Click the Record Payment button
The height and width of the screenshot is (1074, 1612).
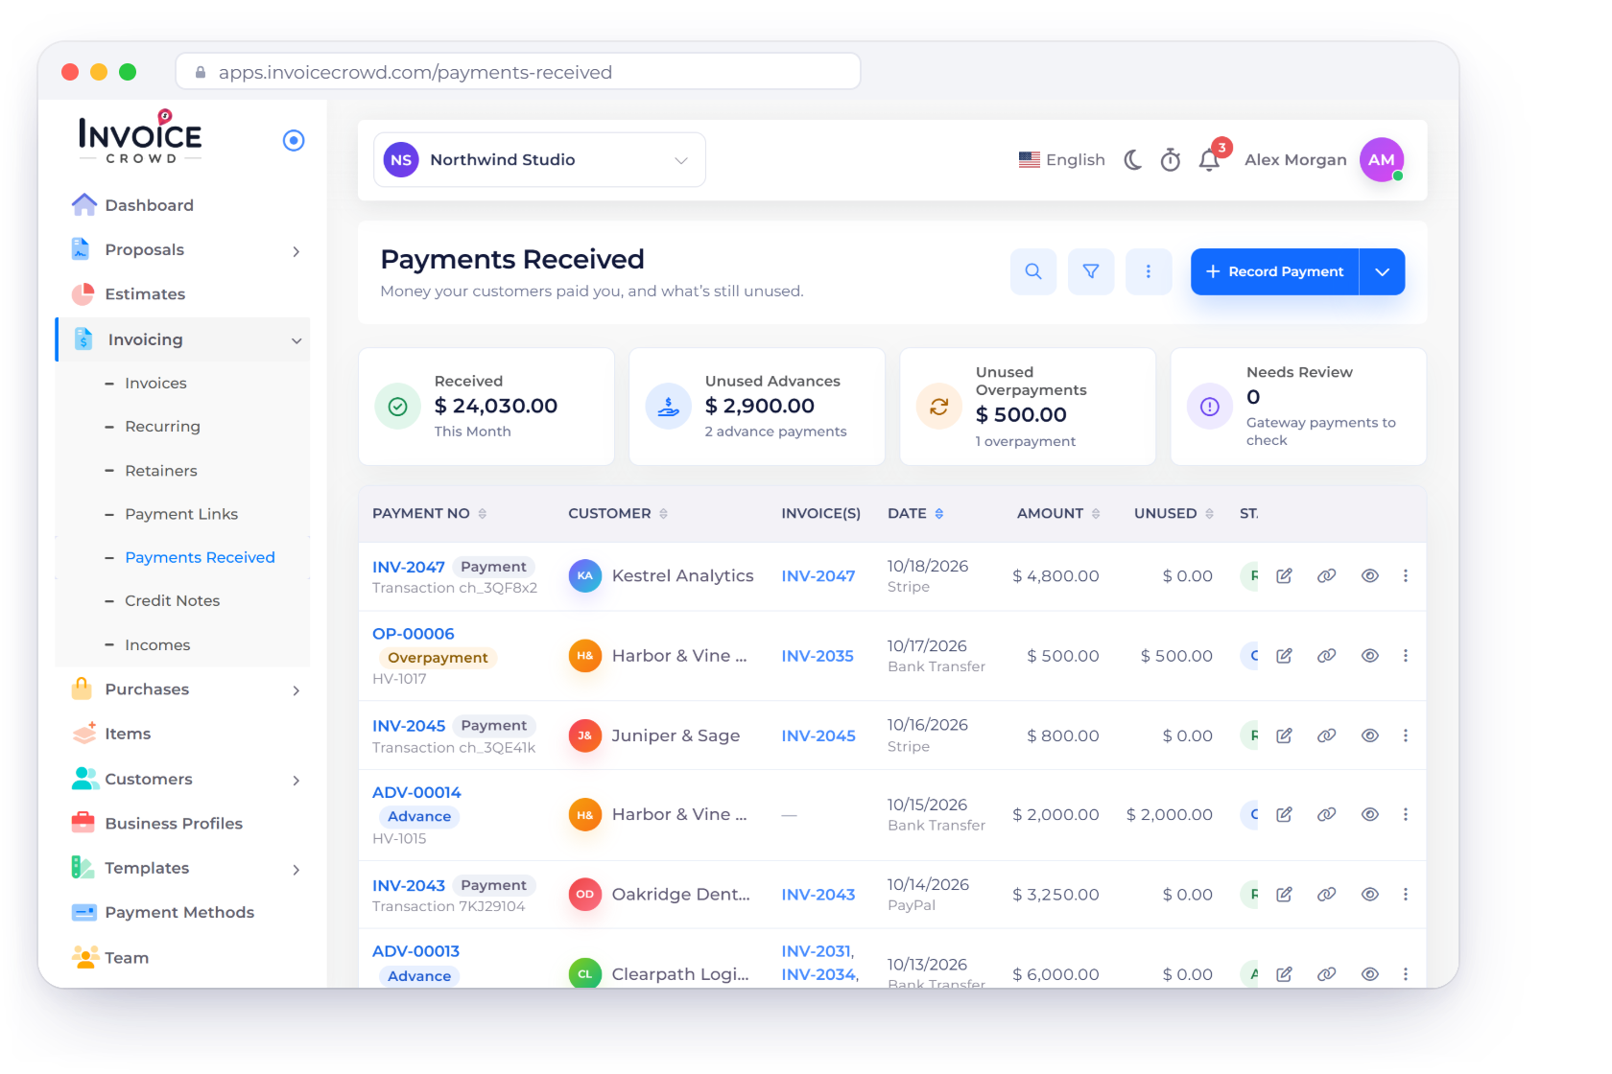1274,271
